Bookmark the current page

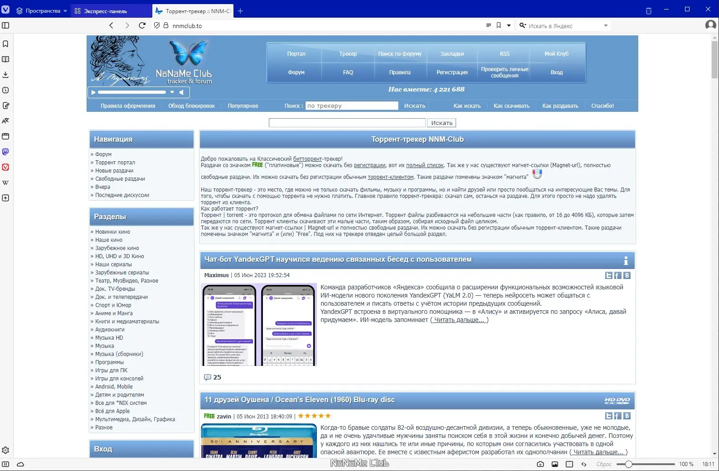[x=499, y=25]
